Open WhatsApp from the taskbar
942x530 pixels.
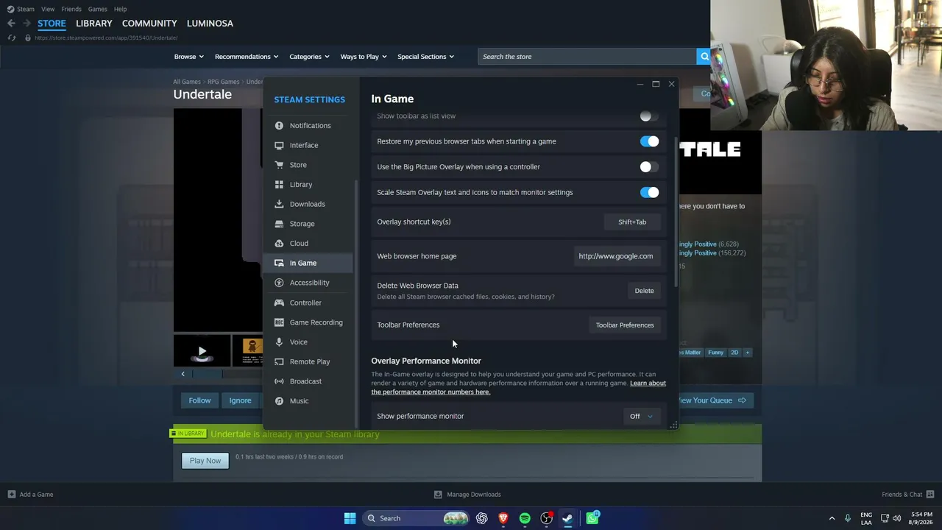pyautogui.click(x=592, y=518)
